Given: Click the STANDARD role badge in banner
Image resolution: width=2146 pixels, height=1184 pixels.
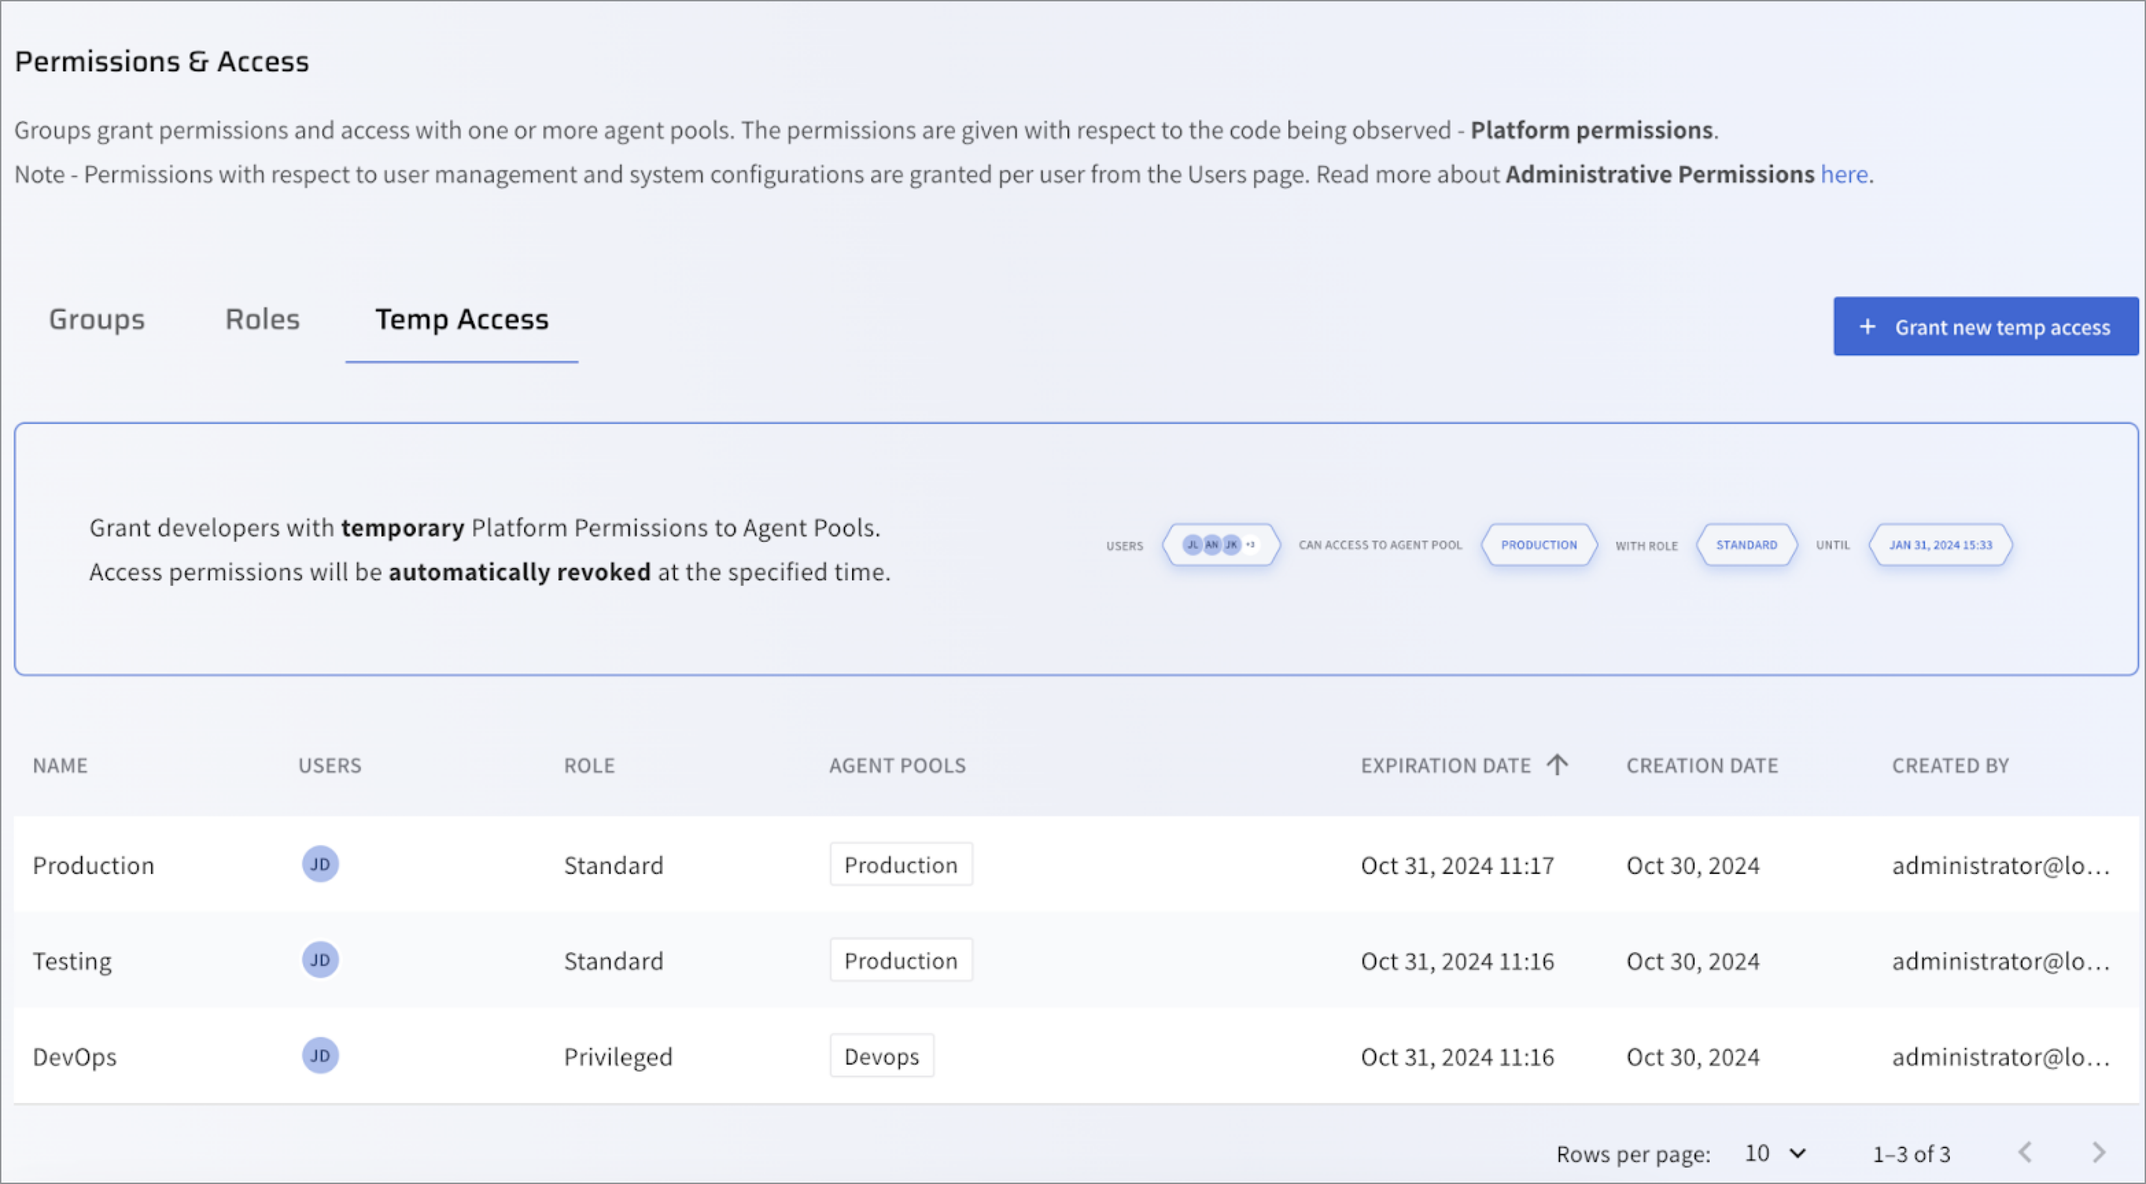Looking at the screenshot, I should coord(1746,545).
